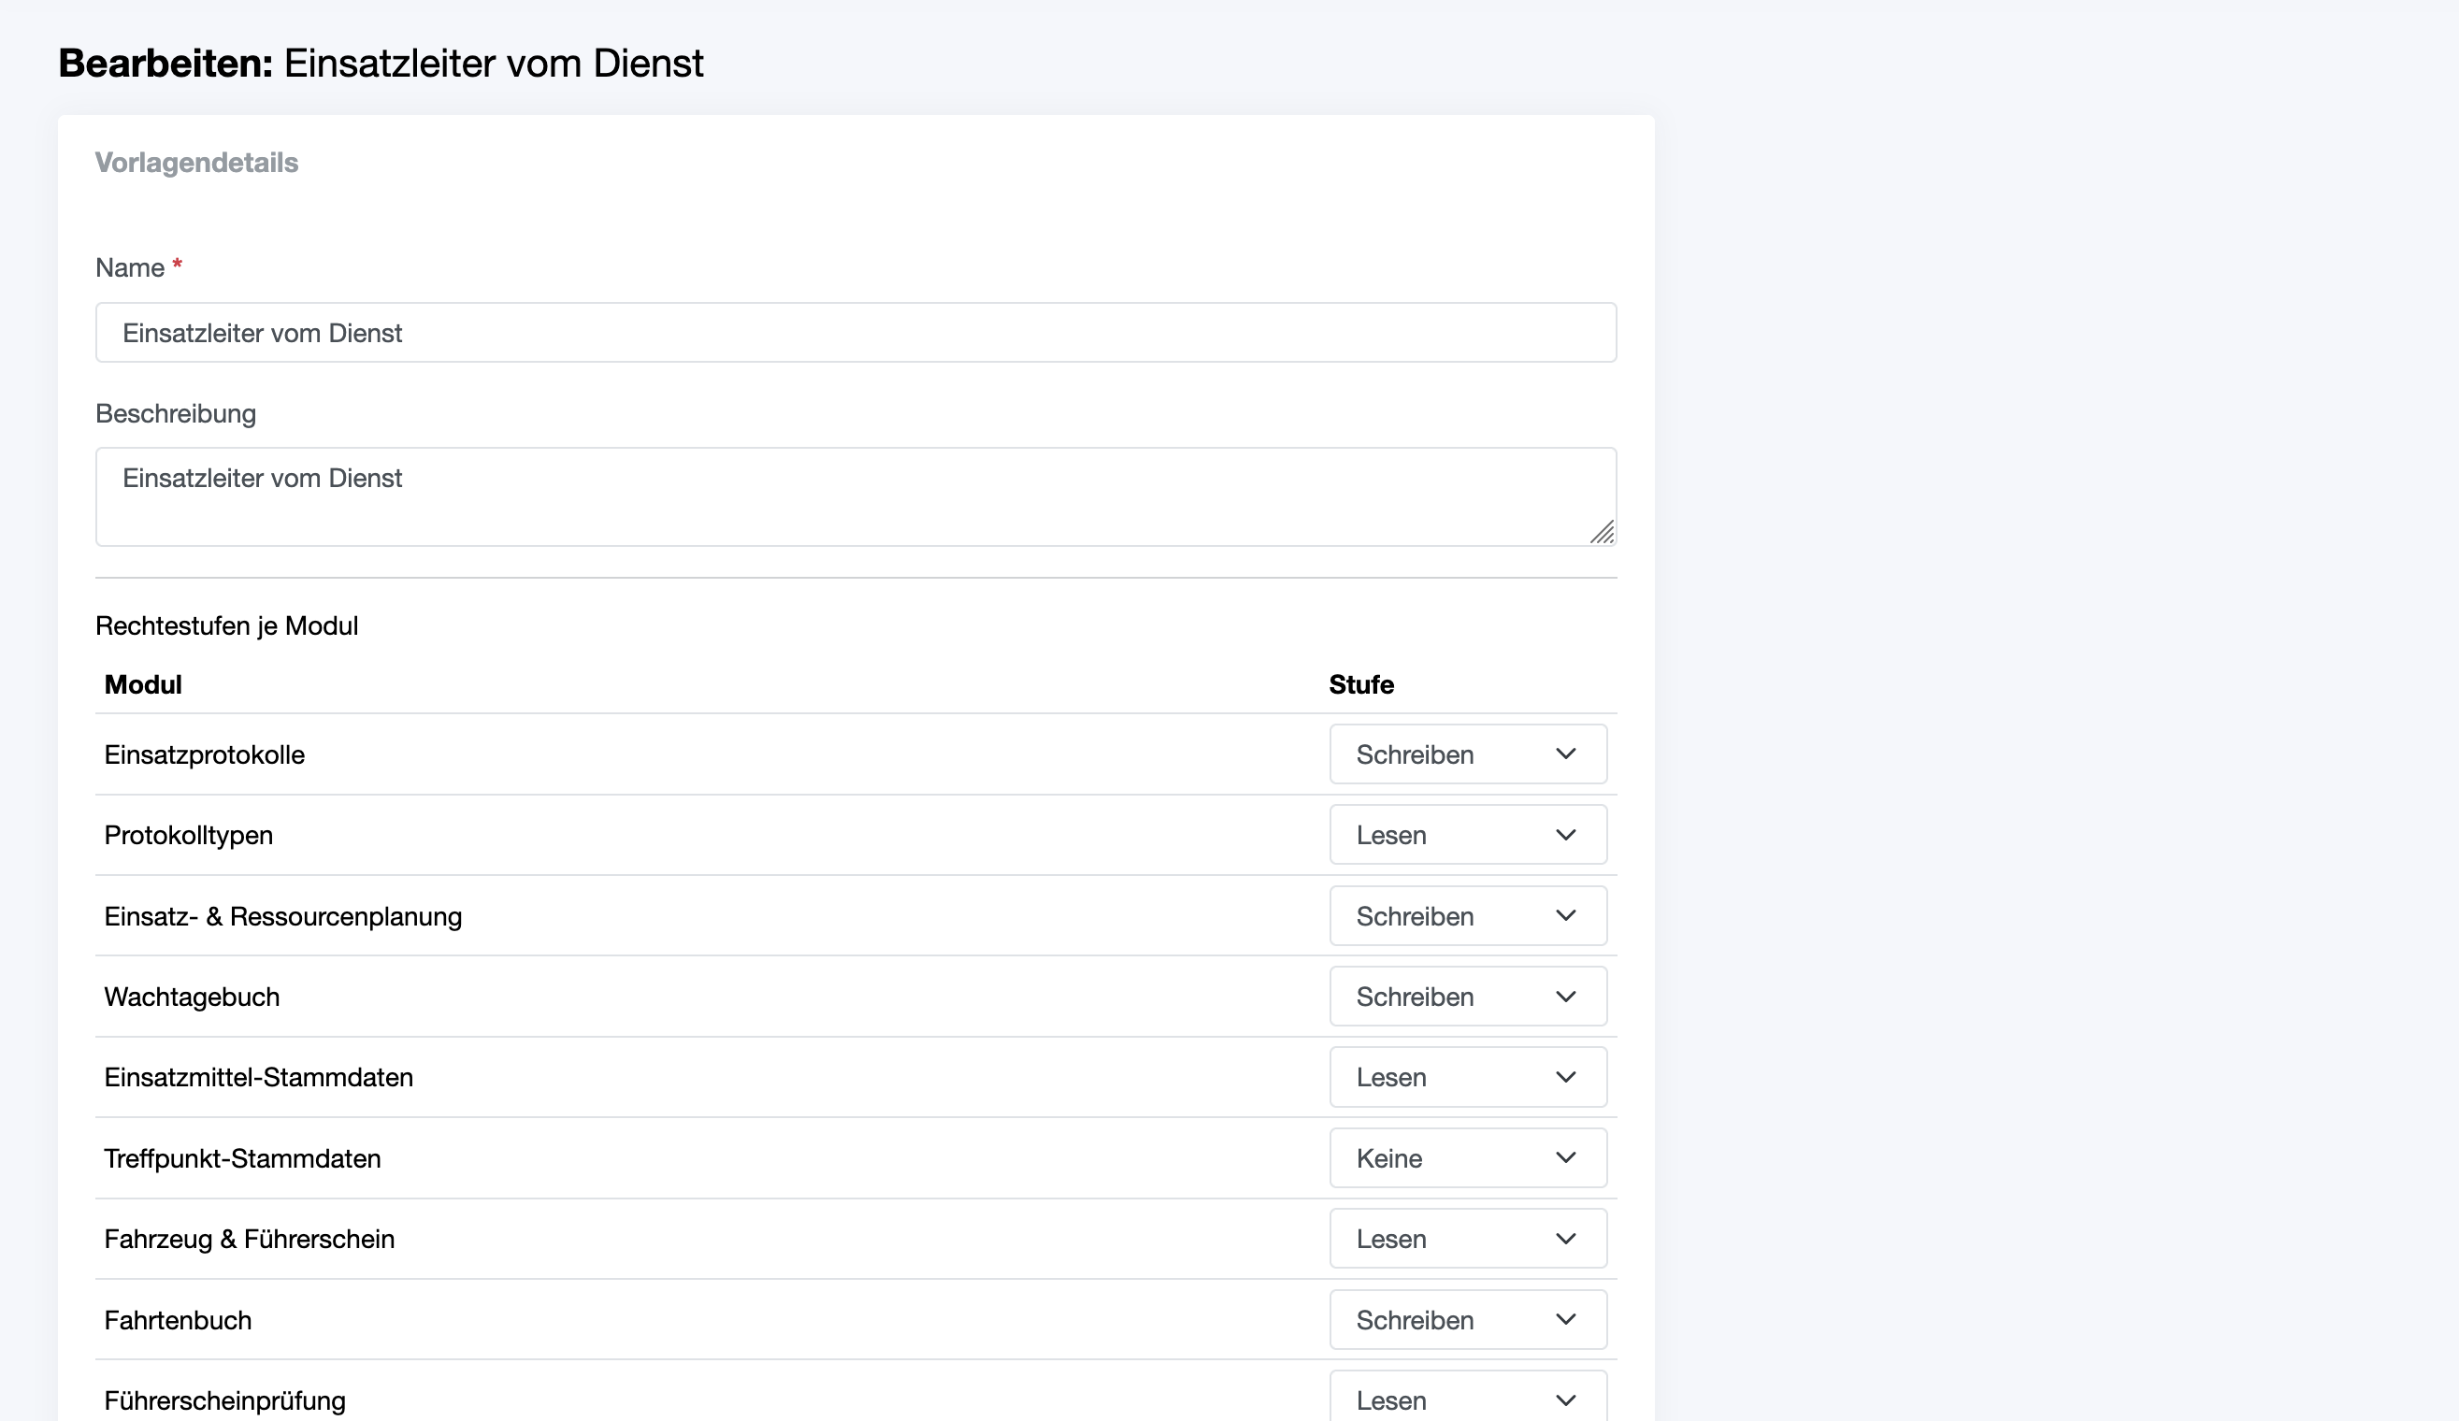Open the Führerscheinprüfung Stufe dropdown
The height and width of the screenshot is (1421, 2459).
click(x=1468, y=1398)
